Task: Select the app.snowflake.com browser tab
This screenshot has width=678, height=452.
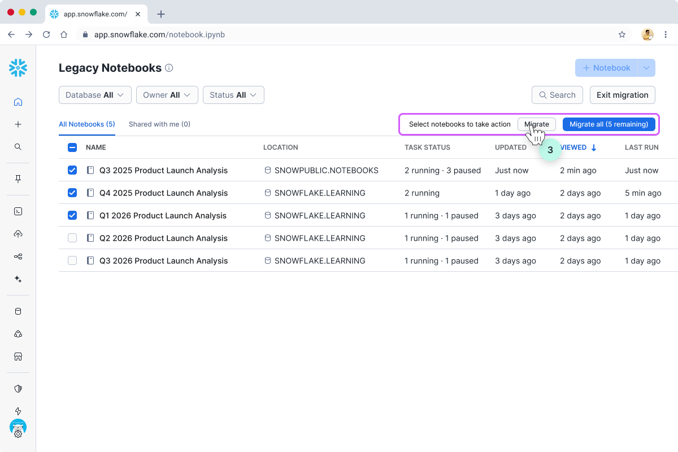Action: 95,14
